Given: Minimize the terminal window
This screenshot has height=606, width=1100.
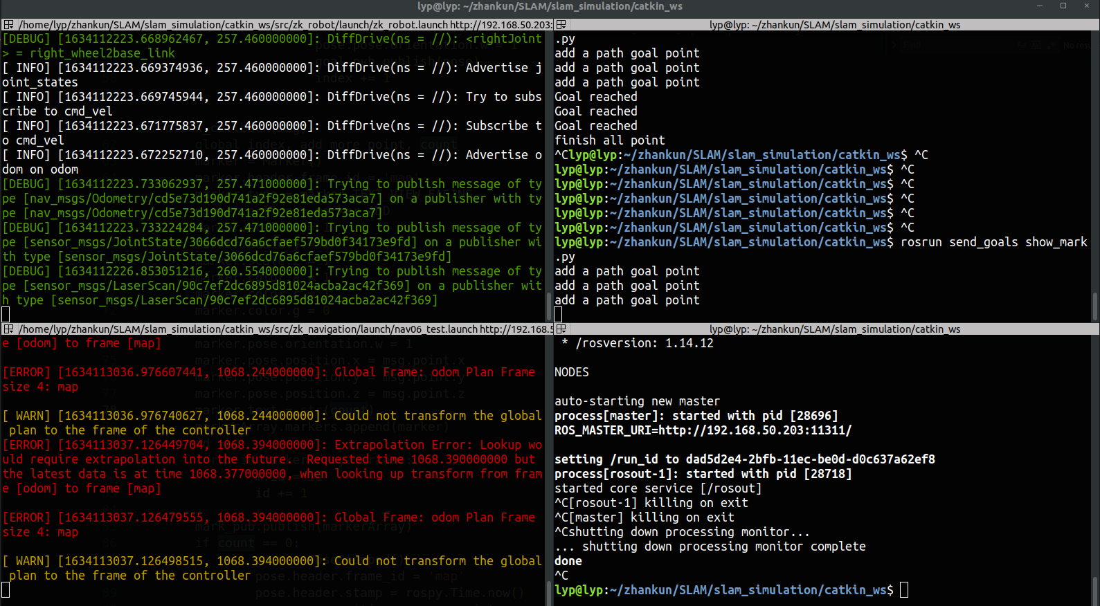Looking at the screenshot, I should tap(1039, 6).
